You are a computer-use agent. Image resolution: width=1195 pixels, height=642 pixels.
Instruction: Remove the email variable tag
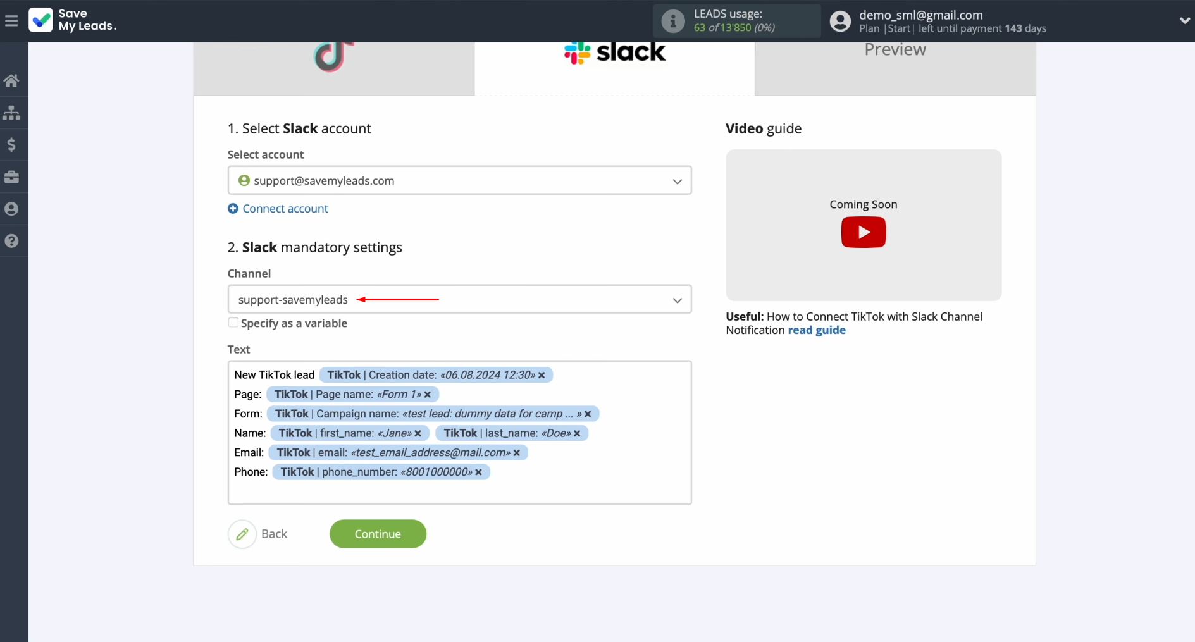[x=517, y=453]
